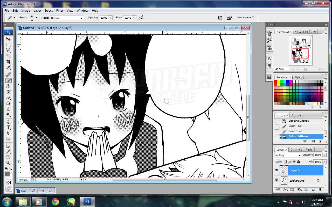
Task: Hide the Background layer eye icon
Action: point(276,181)
